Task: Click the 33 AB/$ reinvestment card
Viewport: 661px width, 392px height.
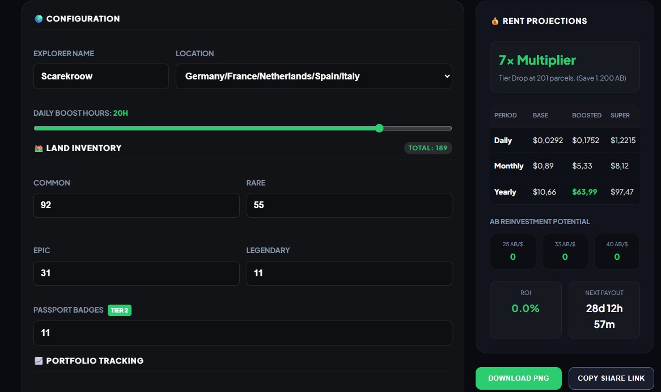Action: tap(565, 251)
